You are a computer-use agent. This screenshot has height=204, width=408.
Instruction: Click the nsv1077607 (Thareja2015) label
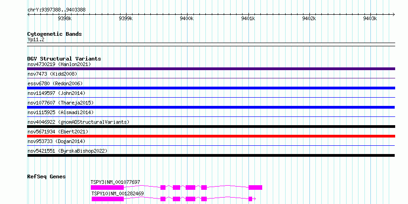(61, 103)
